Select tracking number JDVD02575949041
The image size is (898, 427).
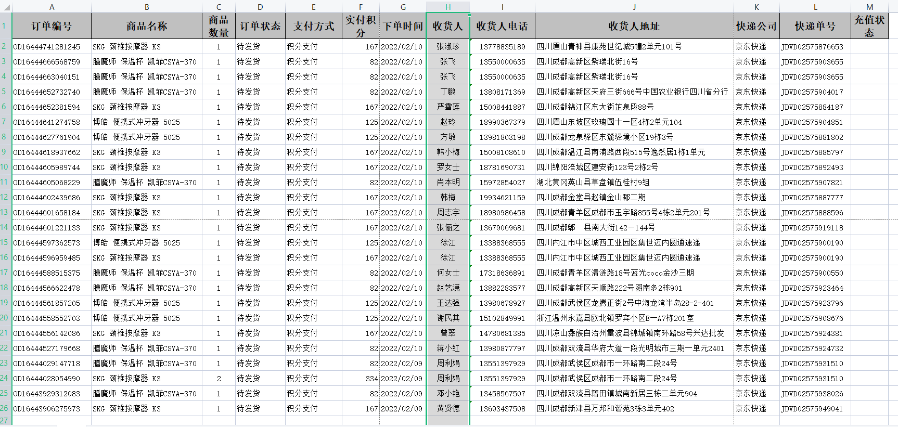pyautogui.click(x=815, y=409)
